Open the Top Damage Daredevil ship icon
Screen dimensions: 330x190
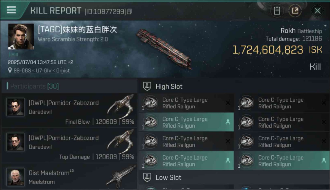click(121, 142)
